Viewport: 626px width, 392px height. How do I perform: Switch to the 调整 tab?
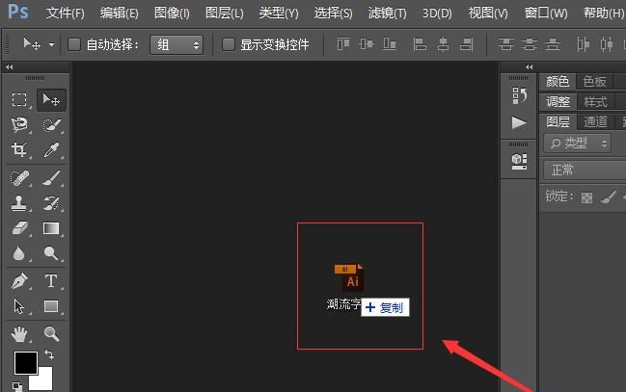pos(558,102)
